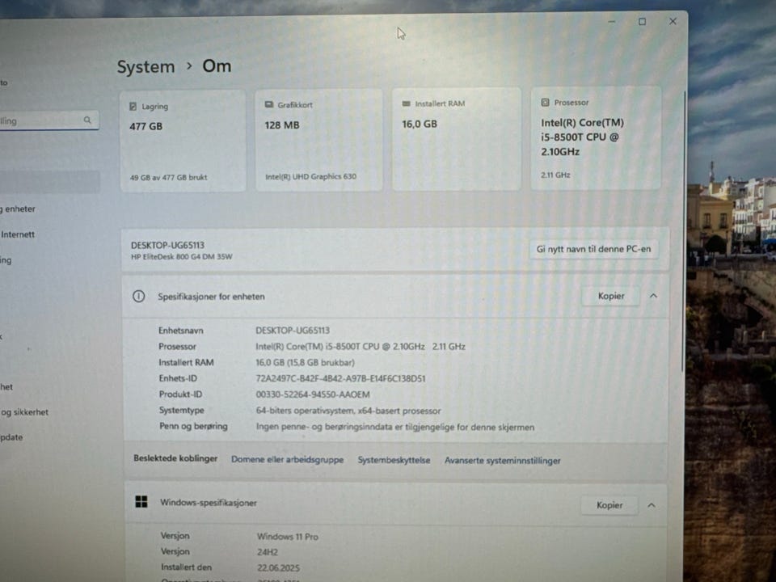Click the Windows 11 Pro version text
The width and height of the screenshot is (776, 582).
[288, 537]
